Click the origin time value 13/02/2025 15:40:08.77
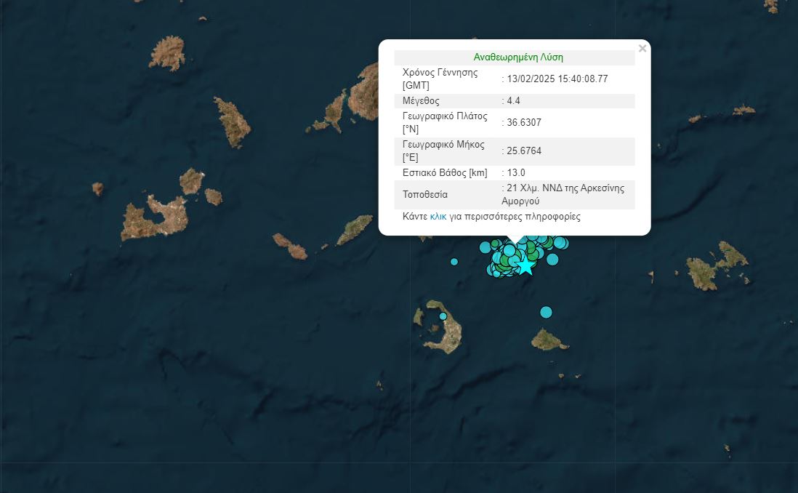 click(557, 79)
